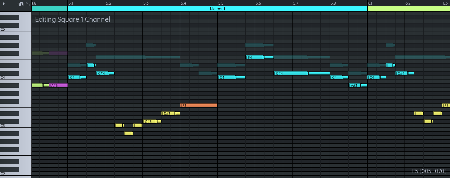Viewport: 450px width, 178px height.
Task: Select the yellow D#3 note
Action: tap(171, 114)
